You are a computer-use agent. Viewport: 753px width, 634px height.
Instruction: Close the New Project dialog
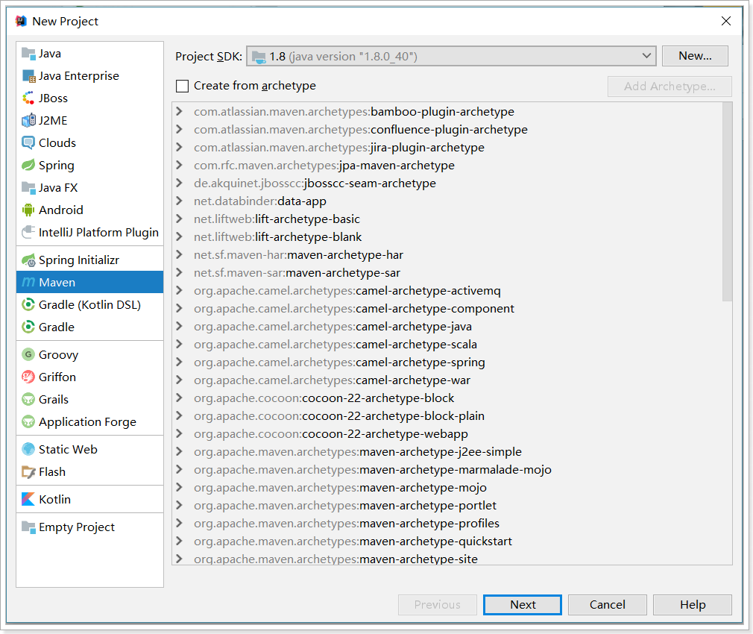click(x=725, y=21)
